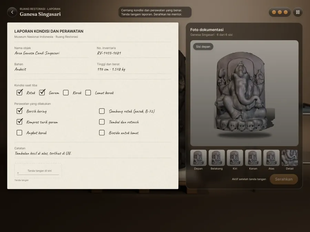
Task: Check Tambal dan retouch treatment
Action: coord(102,122)
